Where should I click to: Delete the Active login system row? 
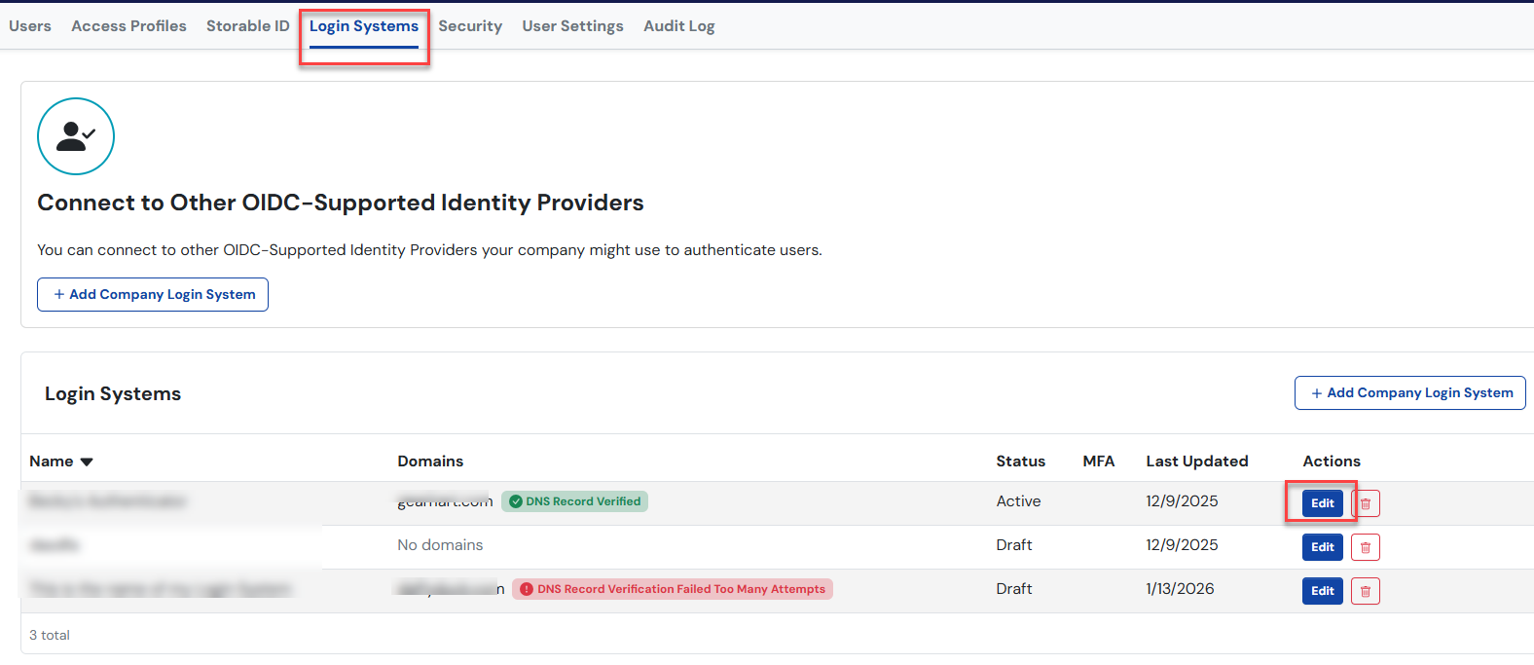(x=1365, y=503)
